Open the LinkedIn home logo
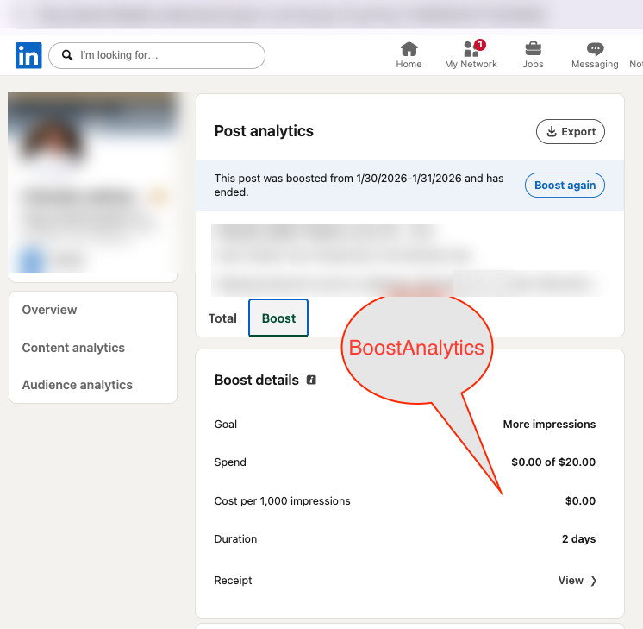The image size is (643, 629). click(x=28, y=55)
